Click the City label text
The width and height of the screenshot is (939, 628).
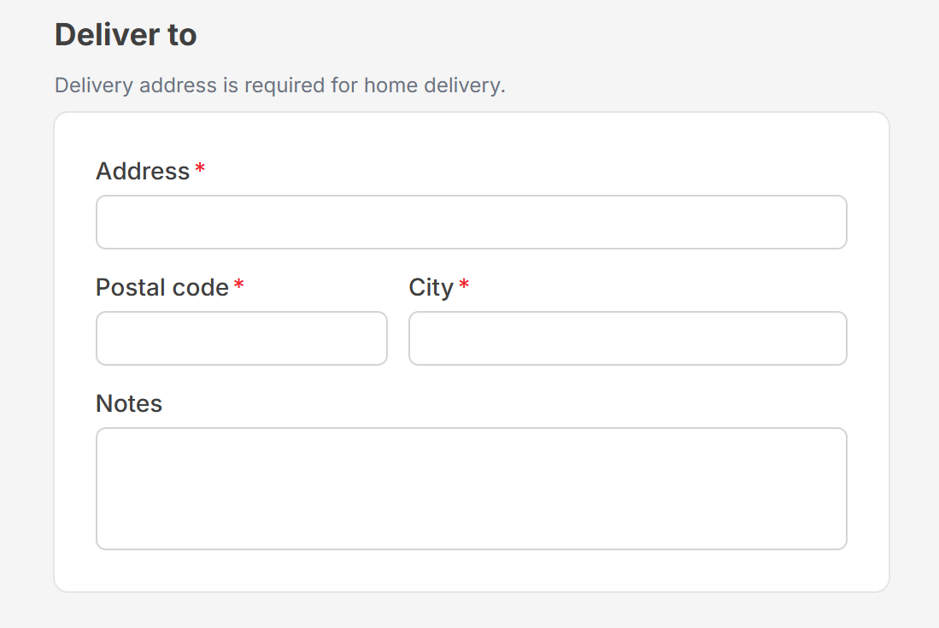431,288
